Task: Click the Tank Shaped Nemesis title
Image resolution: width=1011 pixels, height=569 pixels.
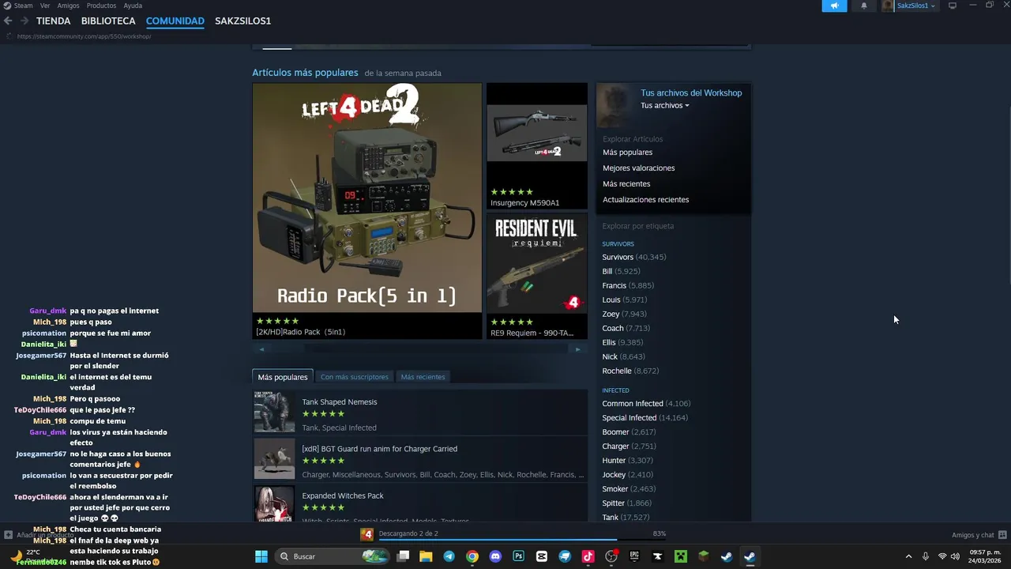Action: tap(340, 402)
